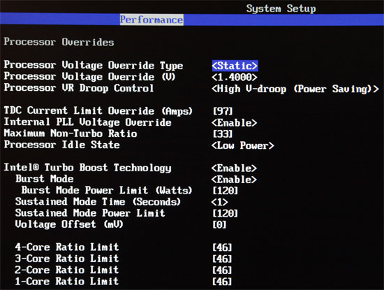Screen dimensions: 384x290
Task: Click the Burst Mode Power Limit (Watts) label
Action: click(x=107, y=190)
